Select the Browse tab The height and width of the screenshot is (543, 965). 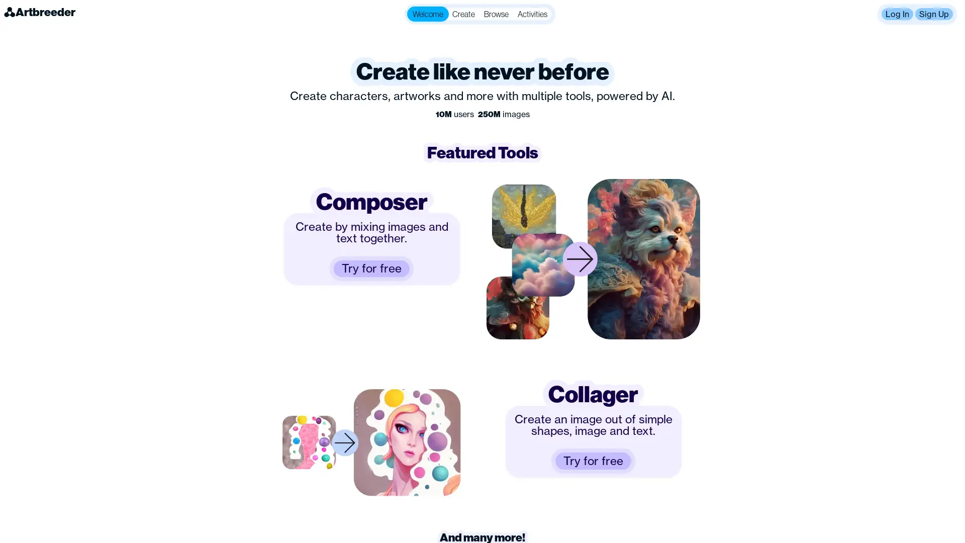497,14
